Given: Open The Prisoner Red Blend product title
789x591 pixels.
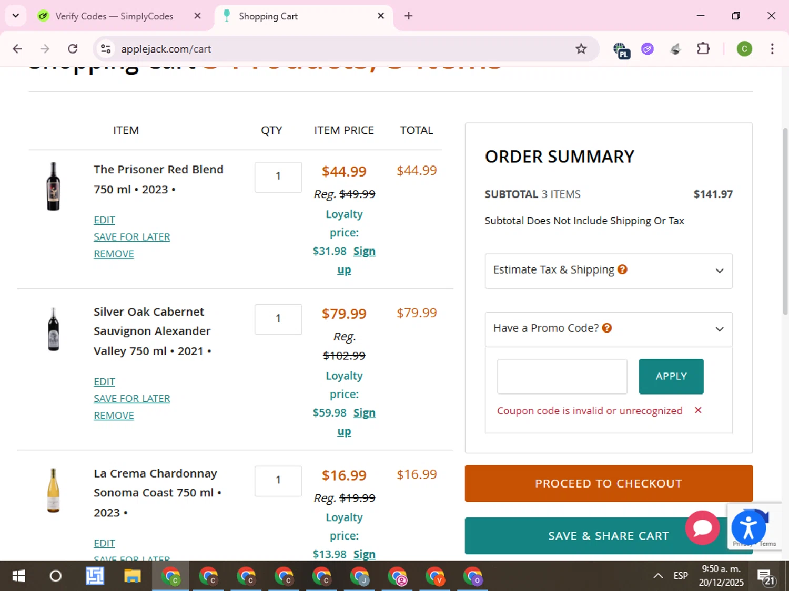Looking at the screenshot, I should (x=158, y=179).
